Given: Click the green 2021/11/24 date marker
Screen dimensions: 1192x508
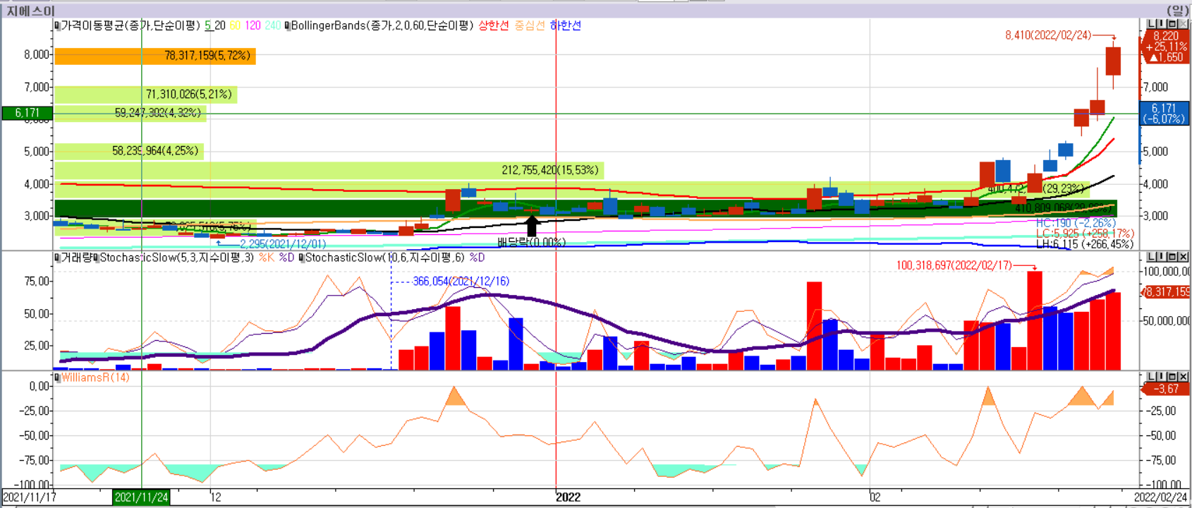Looking at the screenshot, I should click(141, 497).
